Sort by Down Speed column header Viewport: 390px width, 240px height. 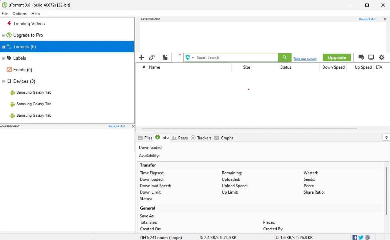pos(333,67)
